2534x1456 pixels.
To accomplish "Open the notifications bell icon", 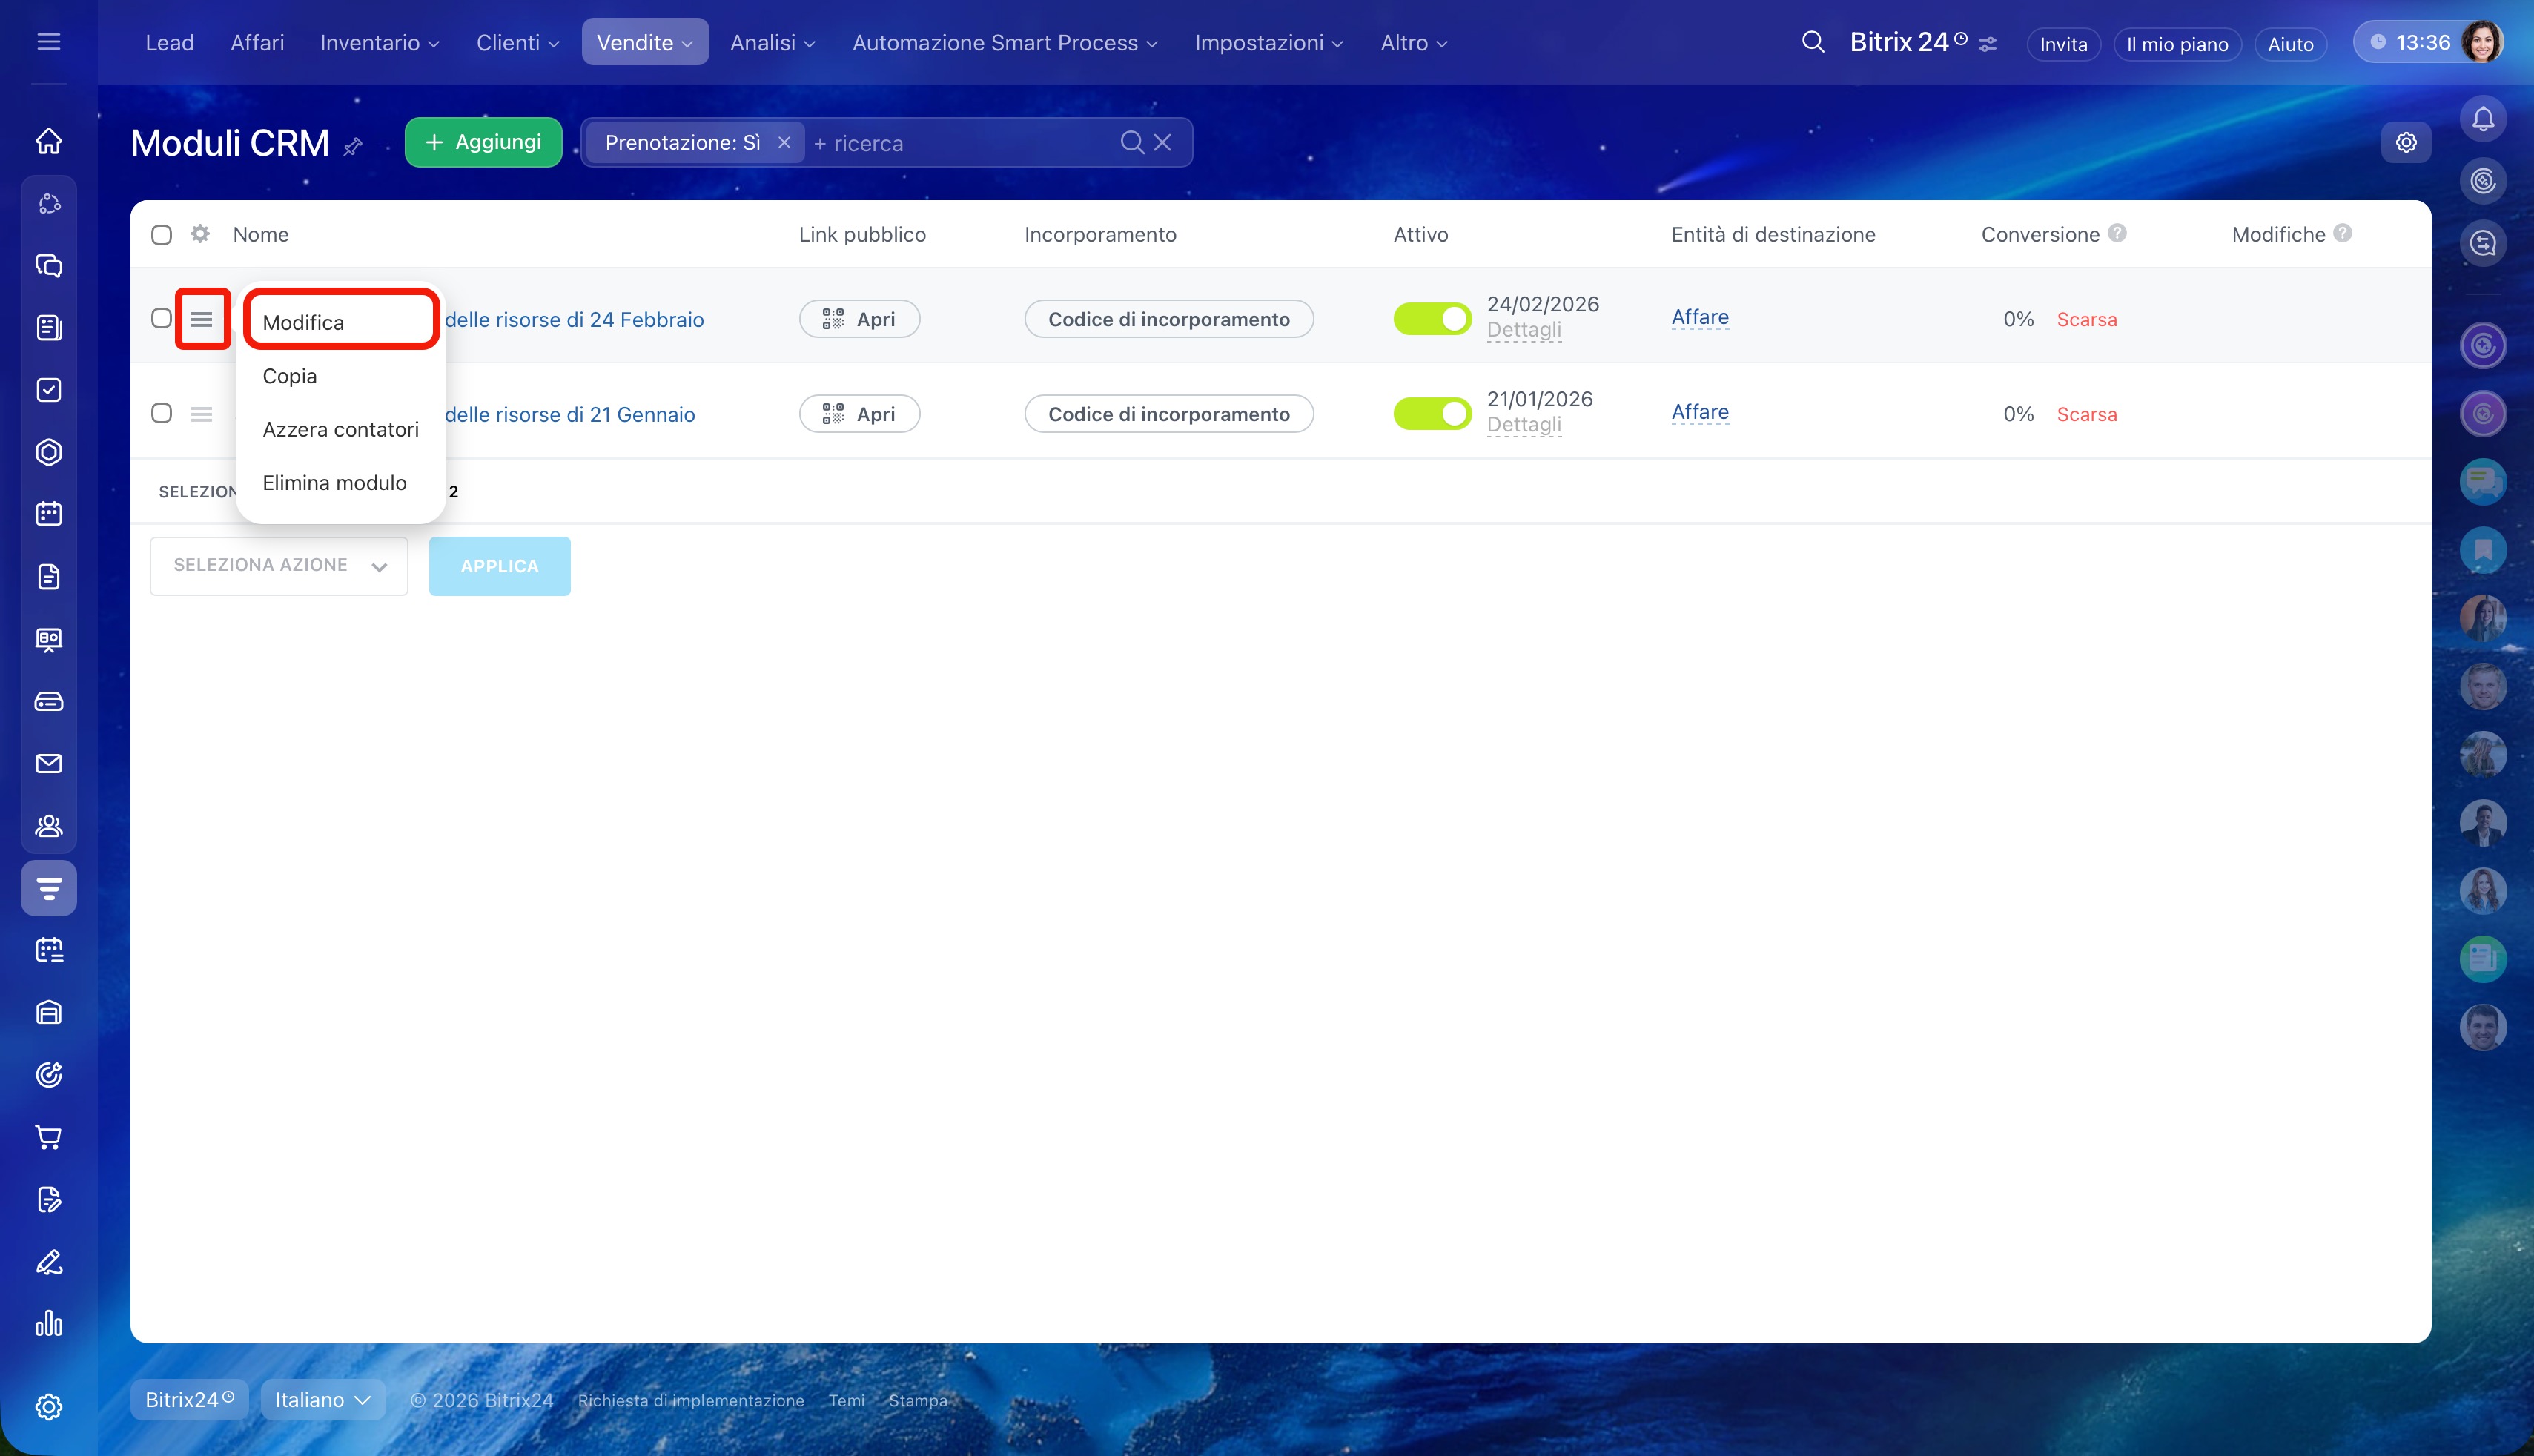I will [x=2482, y=119].
